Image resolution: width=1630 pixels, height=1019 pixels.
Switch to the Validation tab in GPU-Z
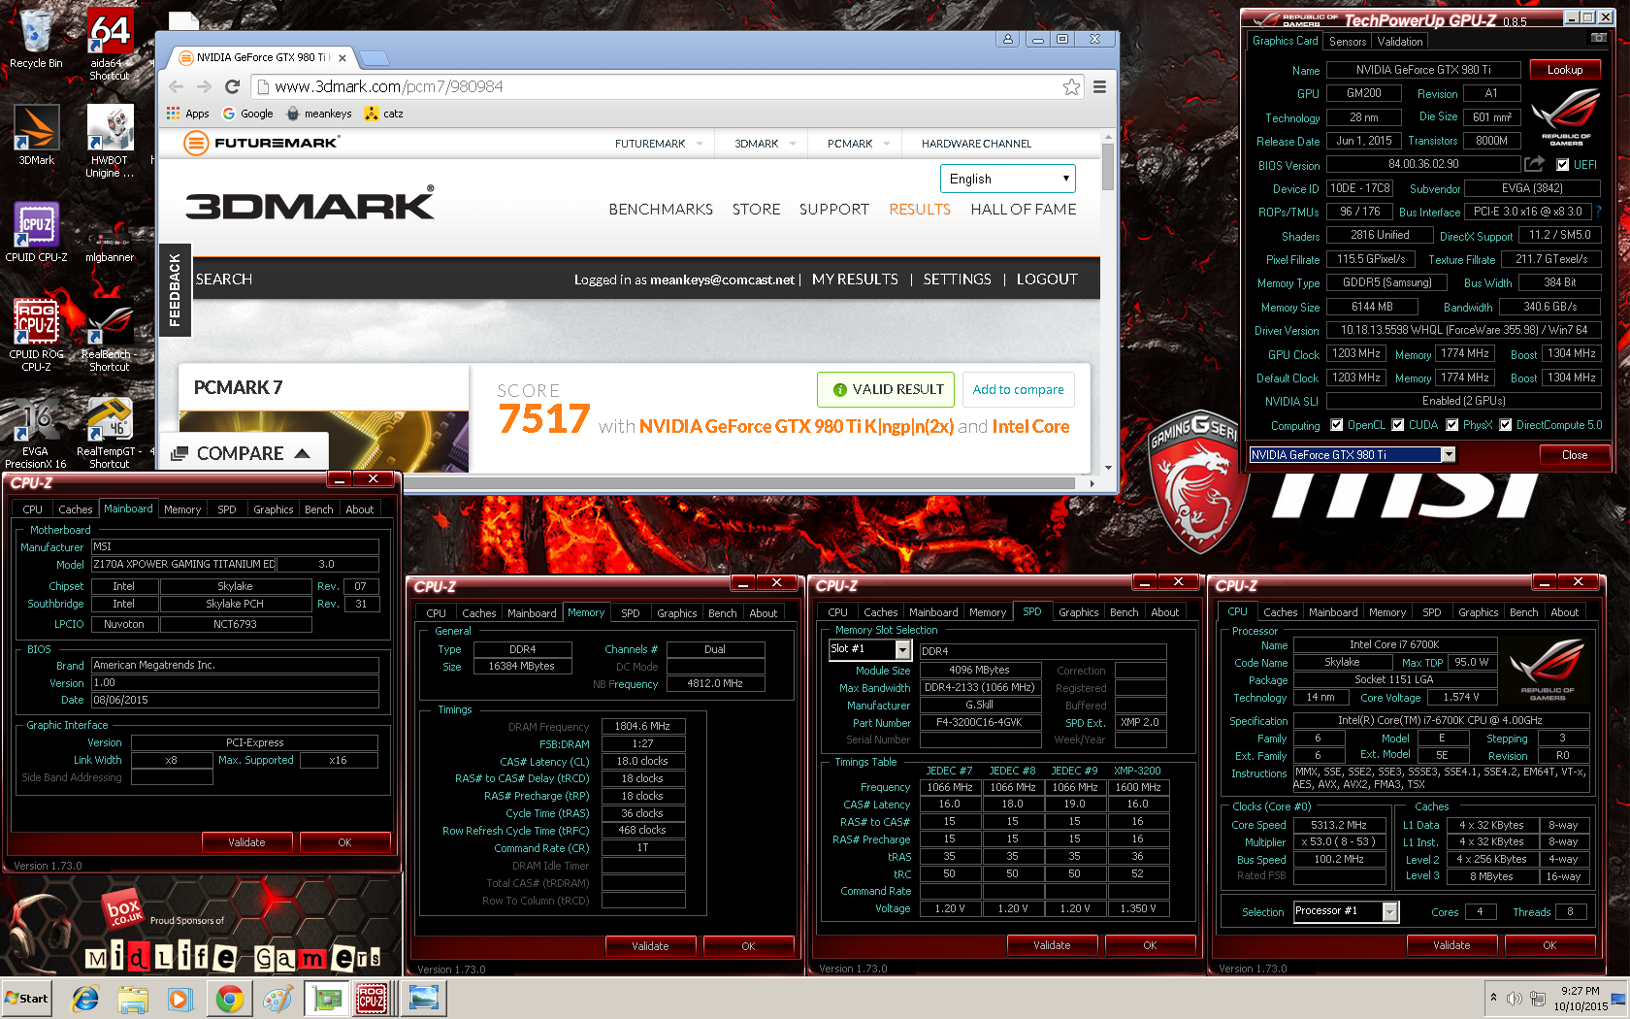coord(1400,41)
